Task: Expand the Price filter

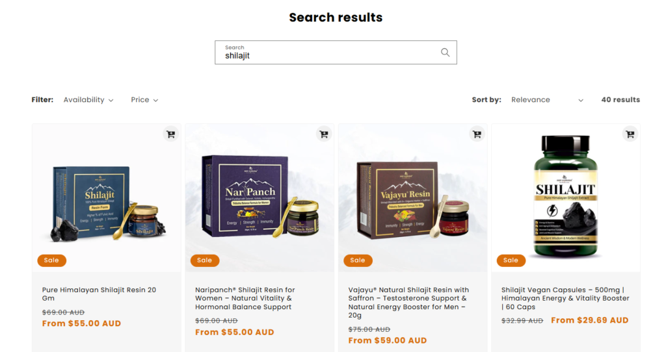Action: click(144, 99)
